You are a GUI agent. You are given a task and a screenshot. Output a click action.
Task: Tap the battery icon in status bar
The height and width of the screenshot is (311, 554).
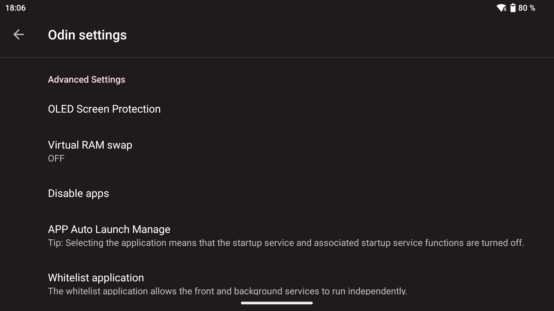513,8
